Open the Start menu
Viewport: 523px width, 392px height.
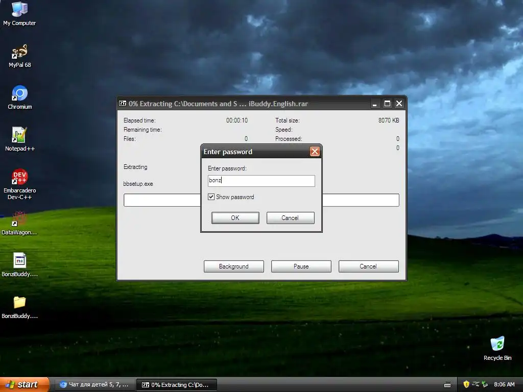click(x=25, y=384)
